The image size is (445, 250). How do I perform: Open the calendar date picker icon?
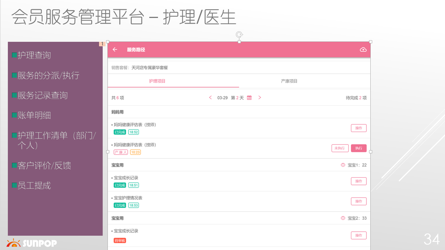pyautogui.click(x=249, y=98)
